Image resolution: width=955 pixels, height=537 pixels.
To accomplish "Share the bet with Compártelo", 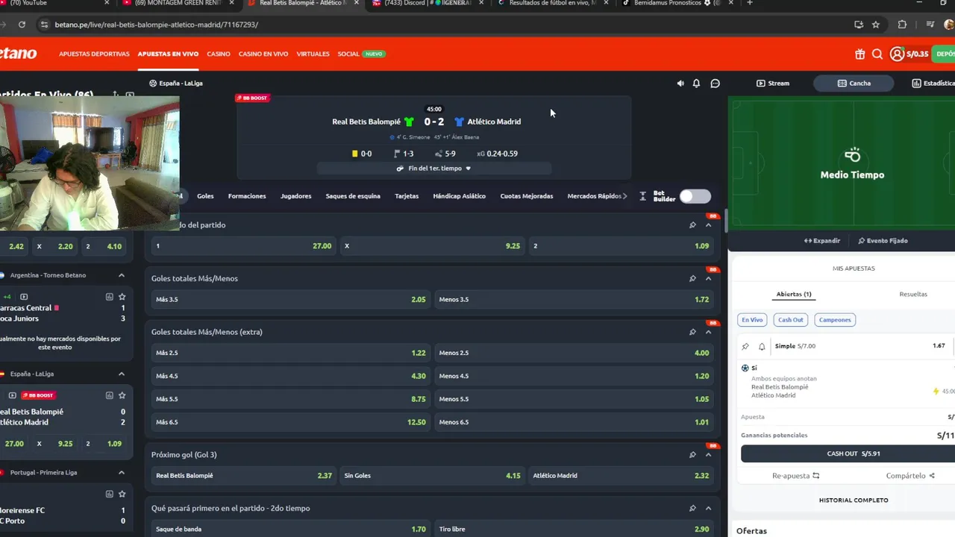I will pyautogui.click(x=910, y=476).
